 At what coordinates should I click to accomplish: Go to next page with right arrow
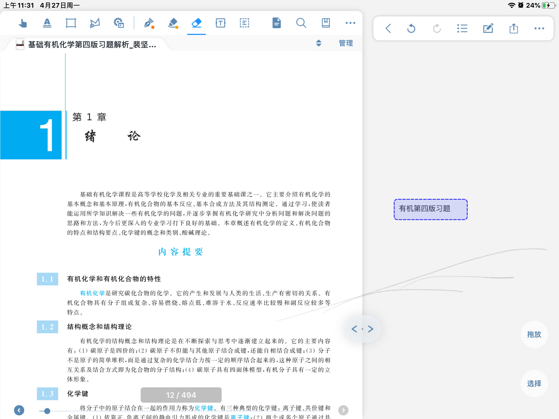tap(343, 410)
